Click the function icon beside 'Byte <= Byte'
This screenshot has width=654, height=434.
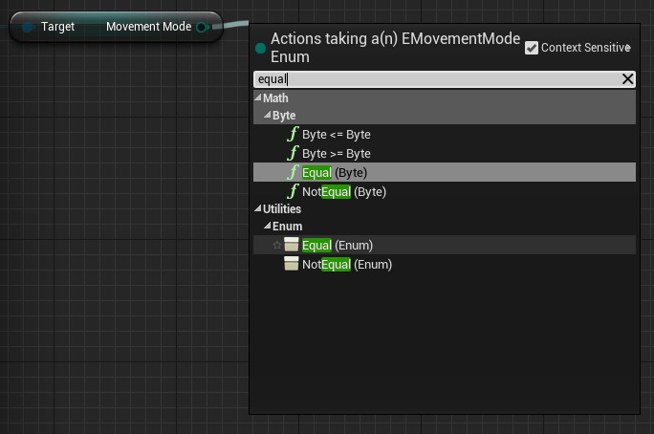pyautogui.click(x=293, y=134)
